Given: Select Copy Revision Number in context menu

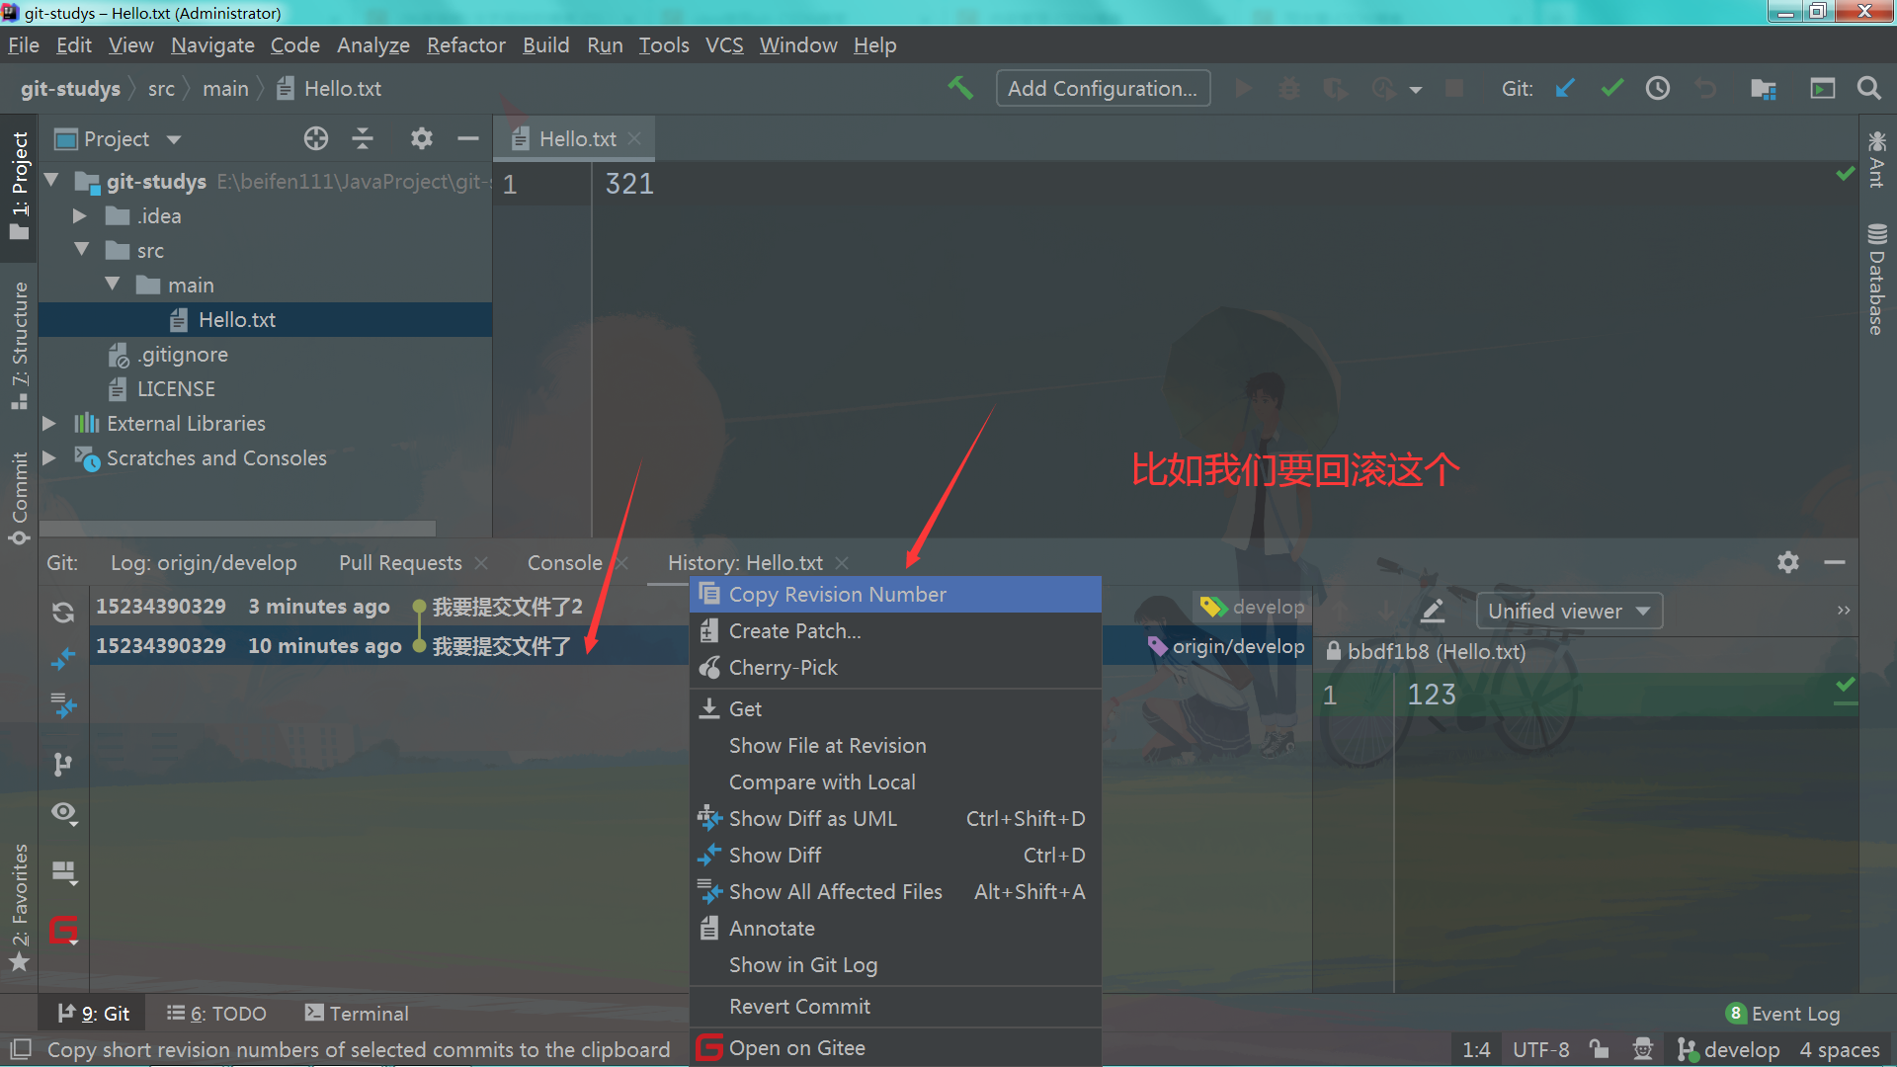Looking at the screenshot, I should [895, 594].
